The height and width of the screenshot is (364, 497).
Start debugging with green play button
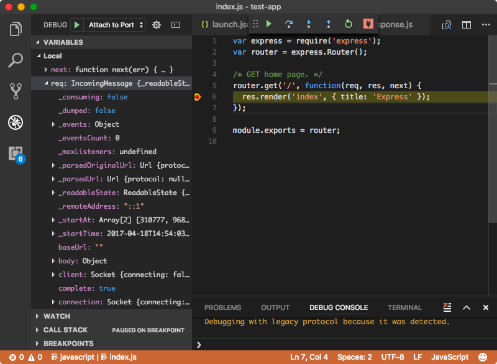(x=76, y=25)
